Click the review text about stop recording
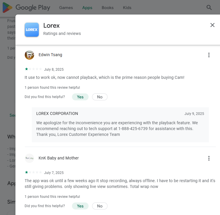Viewport: 220px width, 215px height. click(120, 184)
